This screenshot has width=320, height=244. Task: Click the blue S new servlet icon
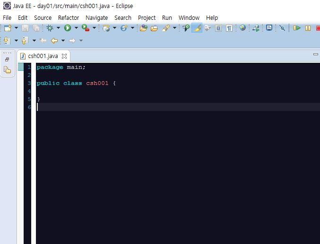[124, 28]
